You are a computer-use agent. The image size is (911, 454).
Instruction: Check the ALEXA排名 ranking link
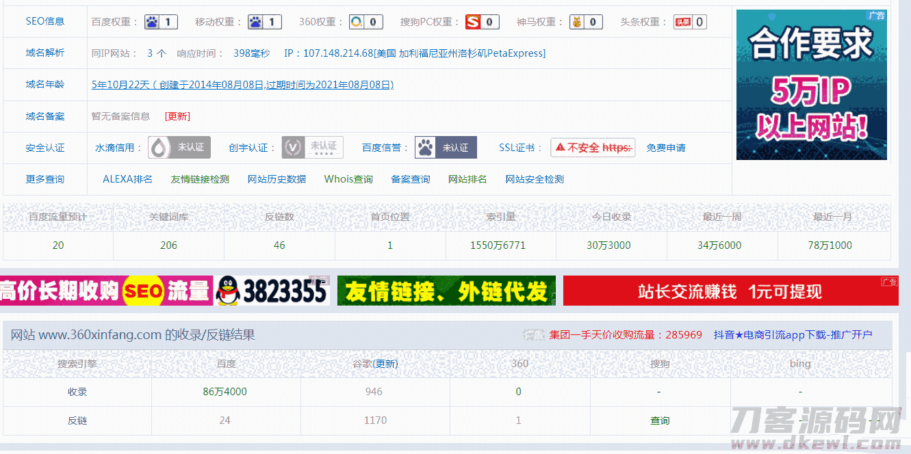pyautogui.click(x=128, y=178)
